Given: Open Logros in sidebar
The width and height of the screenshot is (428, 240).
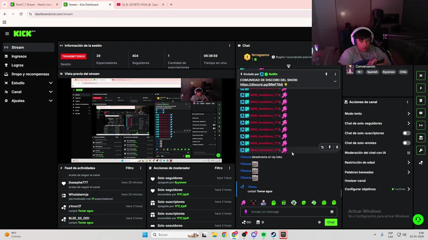Looking at the screenshot, I should tap(28, 65).
